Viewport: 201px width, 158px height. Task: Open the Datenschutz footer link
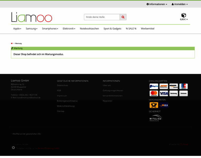pos(62,85)
